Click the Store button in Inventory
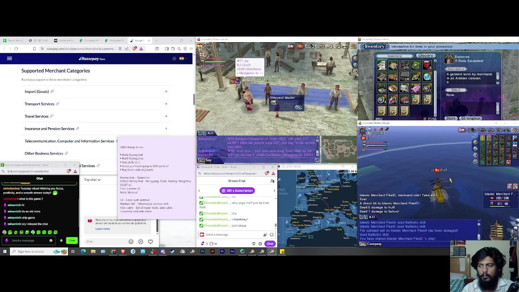The width and height of the screenshot is (519, 292). 450,118
